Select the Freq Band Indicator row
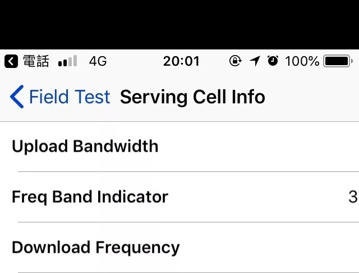Screen dimensions: 359x273 (x=90, y=197)
